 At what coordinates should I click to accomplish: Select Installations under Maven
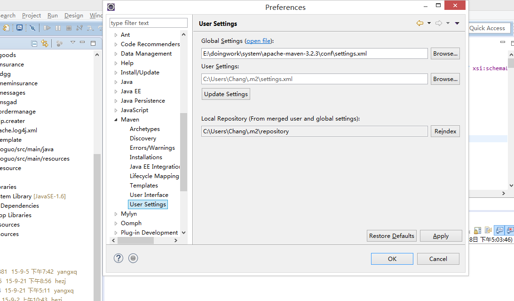(146, 157)
